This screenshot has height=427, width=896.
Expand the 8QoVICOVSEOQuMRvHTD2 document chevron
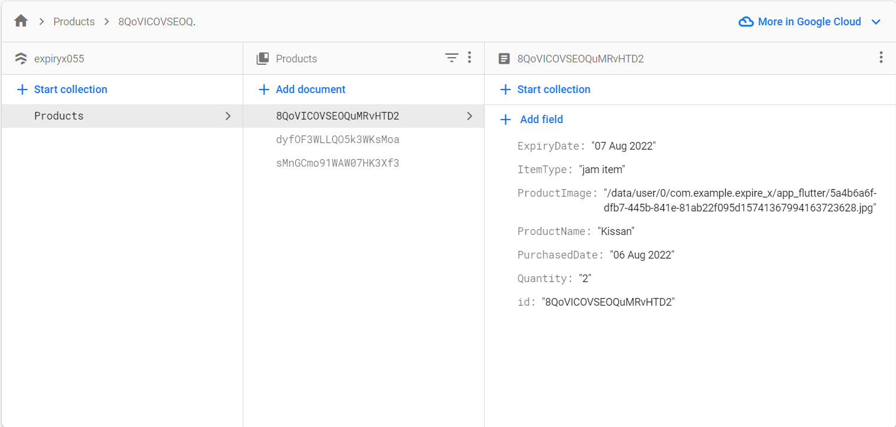tap(470, 116)
